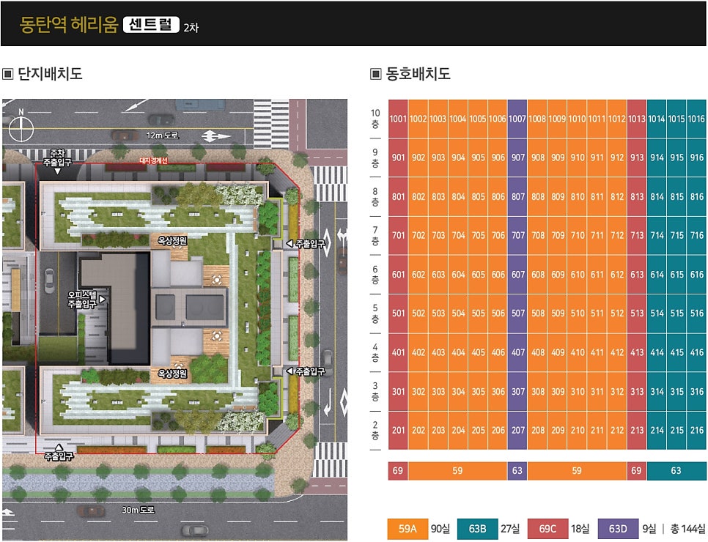Click the square bullet before 단지배치도
The image size is (708, 542).
point(7,73)
